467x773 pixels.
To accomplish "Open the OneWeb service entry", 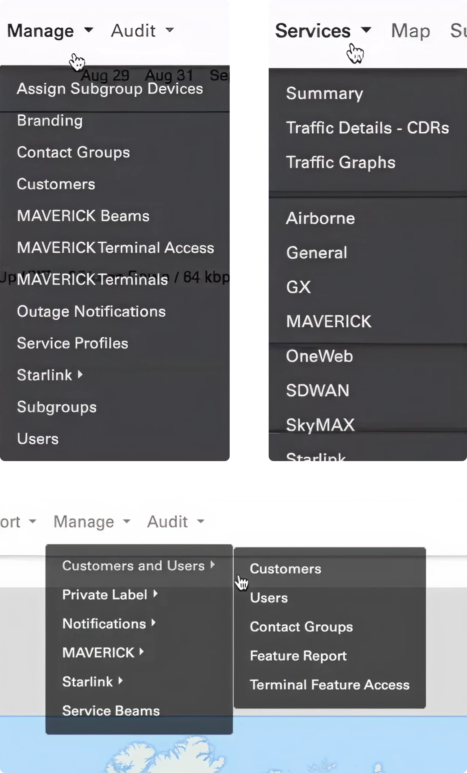I will pyautogui.click(x=320, y=356).
